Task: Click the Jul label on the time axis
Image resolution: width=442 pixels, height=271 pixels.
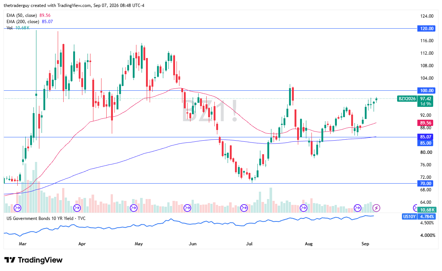Action: click(250, 243)
